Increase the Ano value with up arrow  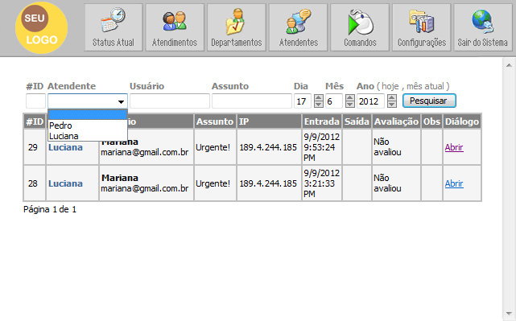(391, 97)
